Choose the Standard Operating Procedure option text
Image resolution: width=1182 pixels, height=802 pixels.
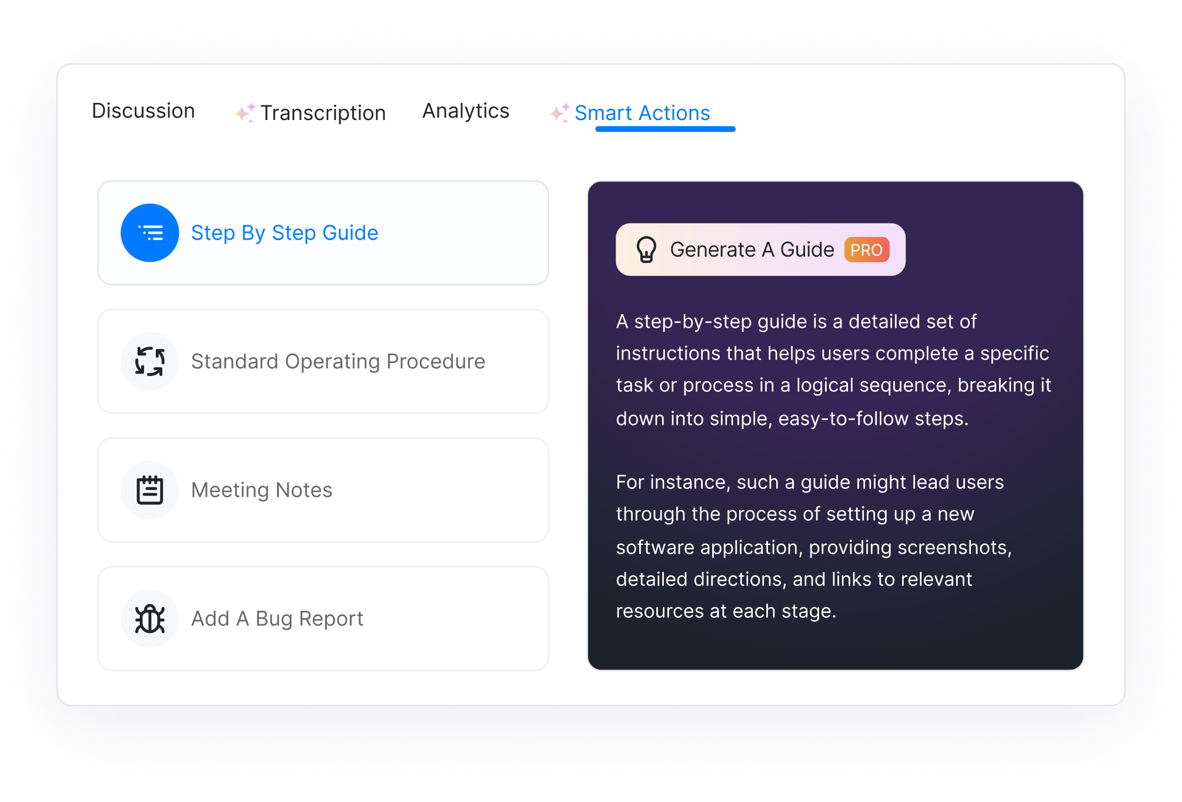coord(338,361)
